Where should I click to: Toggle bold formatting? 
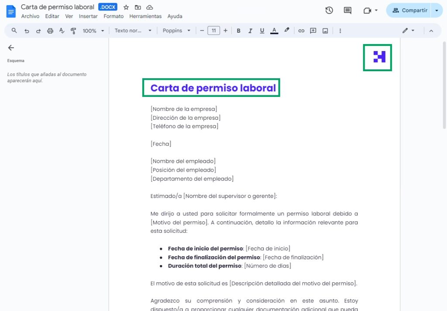click(238, 31)
